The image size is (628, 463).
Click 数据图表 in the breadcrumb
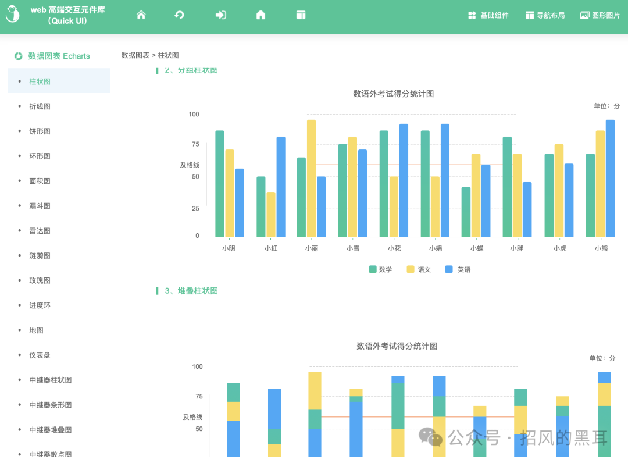[135, 55]
